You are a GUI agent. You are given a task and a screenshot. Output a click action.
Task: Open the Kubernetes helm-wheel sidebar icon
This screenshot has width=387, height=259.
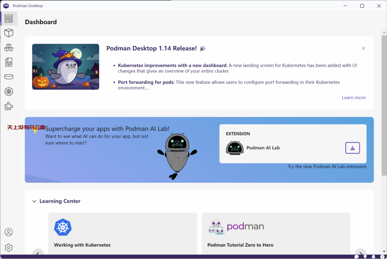pyautogui.click(x=9, y=92)
